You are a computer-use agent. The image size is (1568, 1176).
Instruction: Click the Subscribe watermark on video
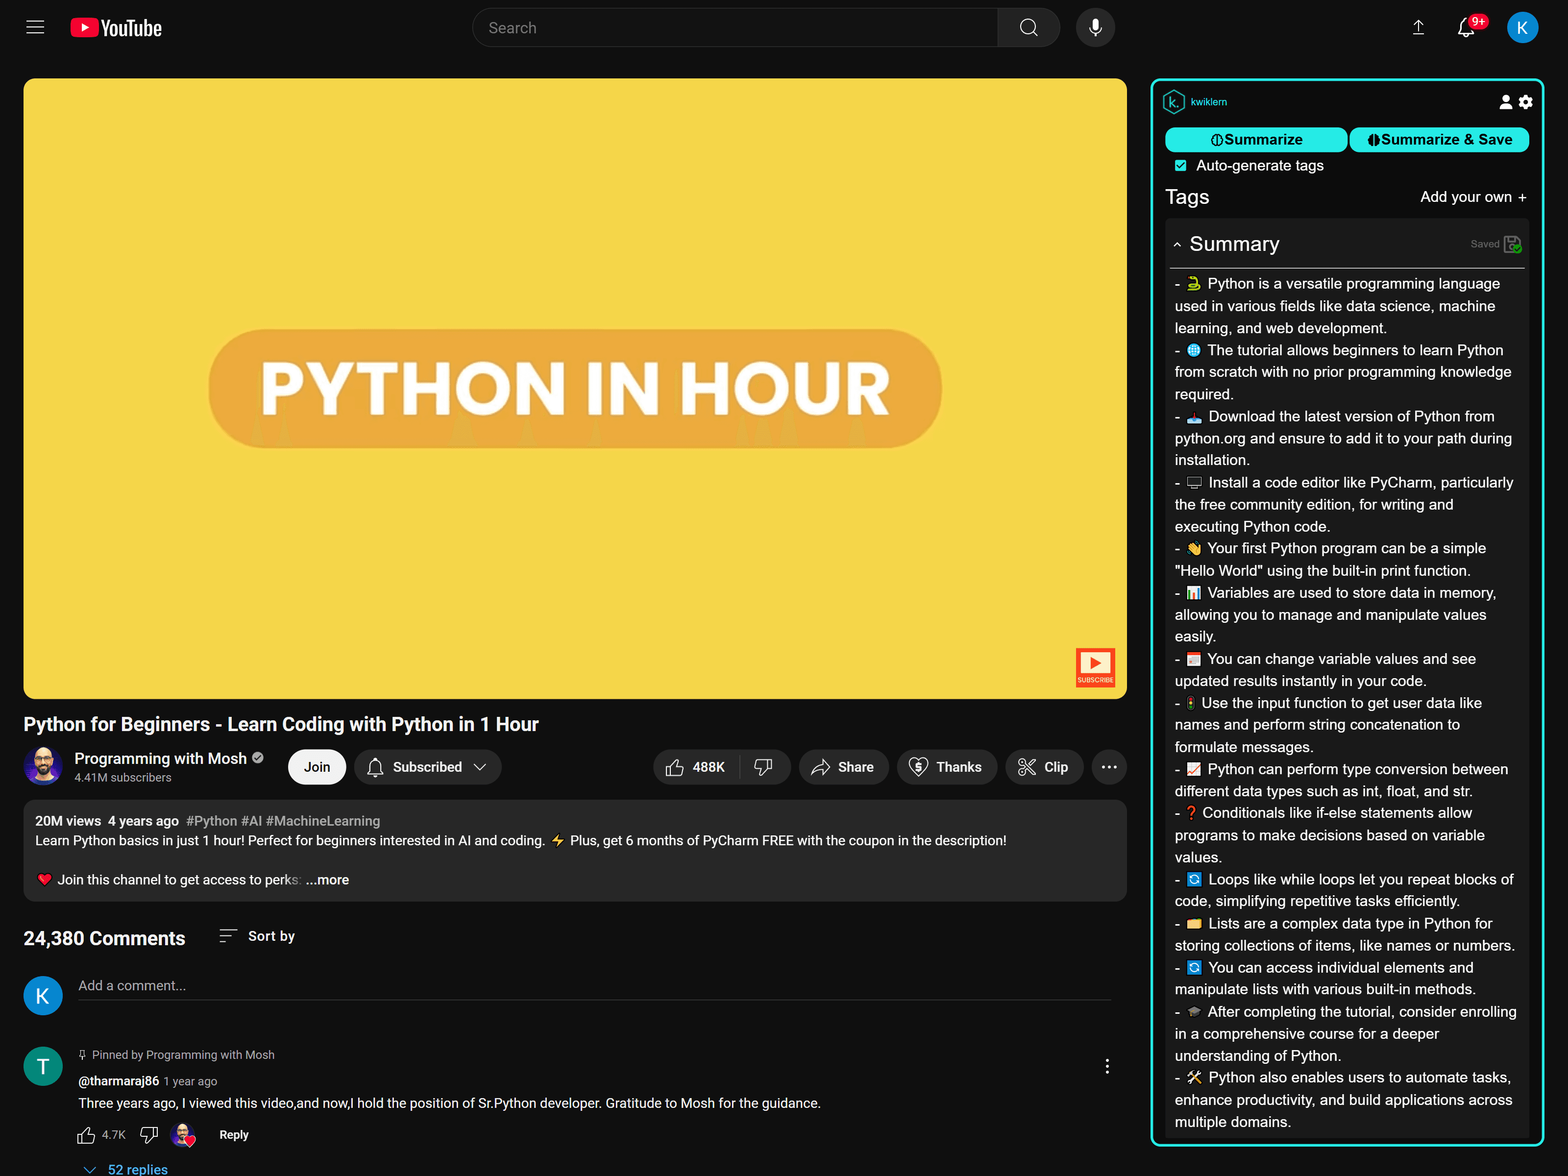(x=1095, y=667)
